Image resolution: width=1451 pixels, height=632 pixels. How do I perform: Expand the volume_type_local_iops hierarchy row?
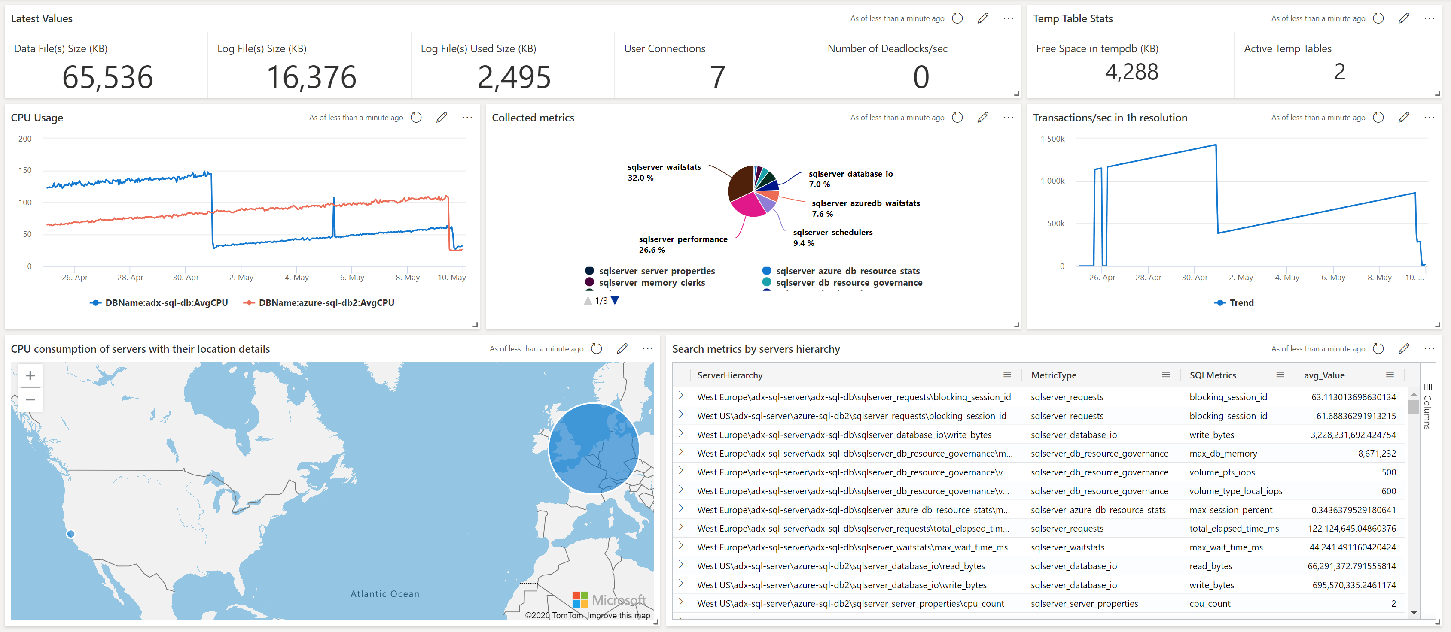coord(681,490)
